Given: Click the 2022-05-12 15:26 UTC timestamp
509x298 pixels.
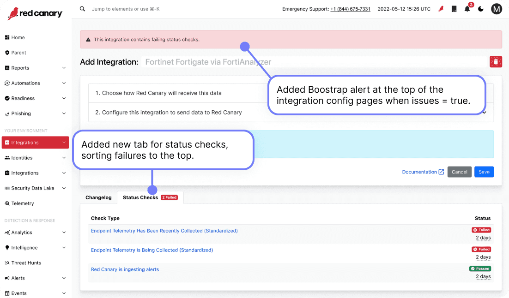Looking at the screenshot, I should 404,9.
